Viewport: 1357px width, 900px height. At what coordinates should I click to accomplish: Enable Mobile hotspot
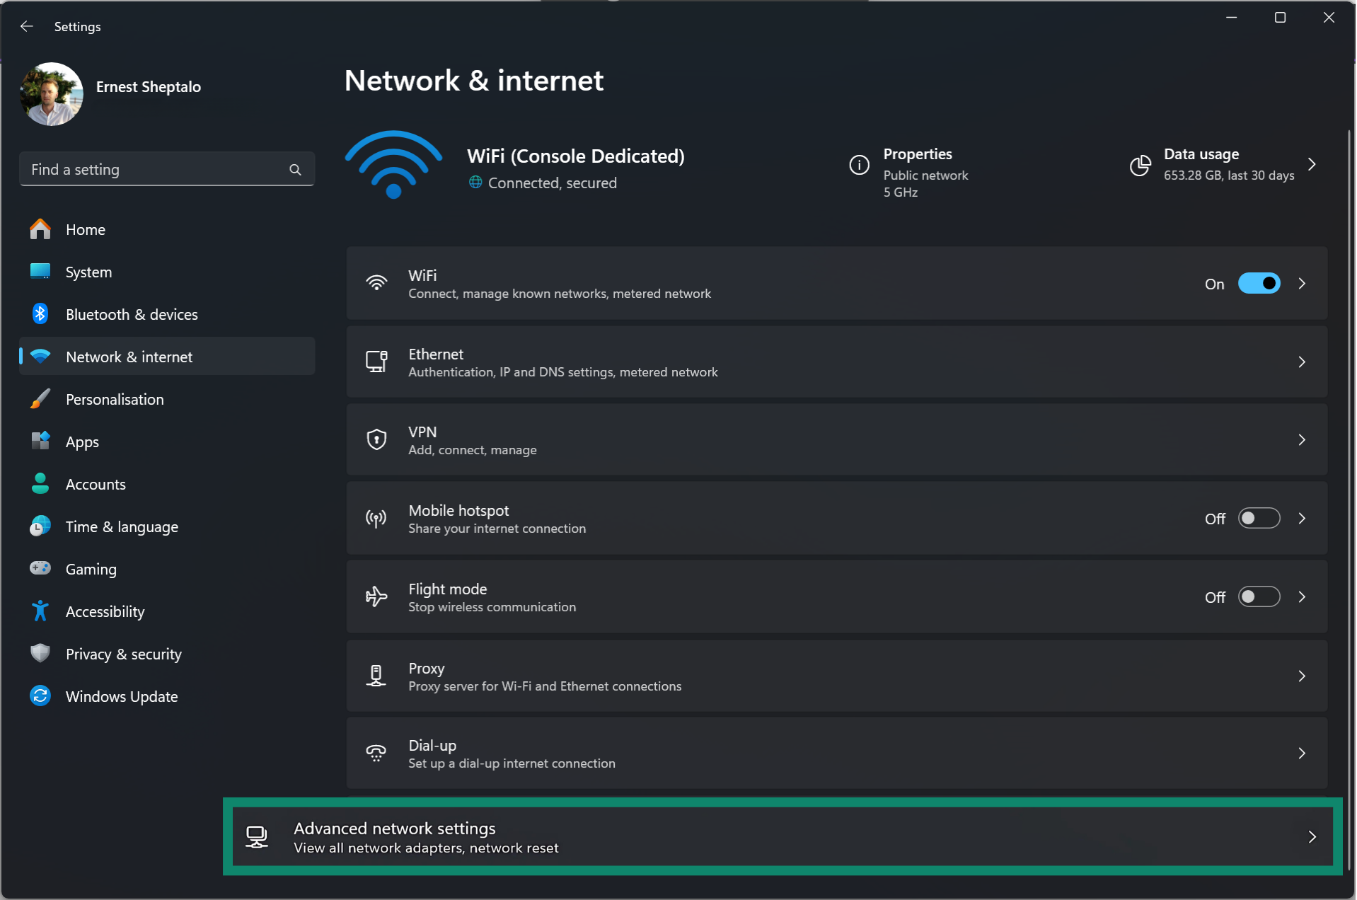coord(1259,518)
